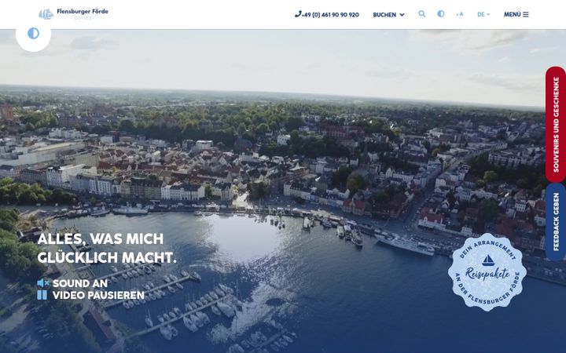This screenshot has height=353, width=566.
Task: Open Feedback geben side tab
Action: (x=556, y=221)
